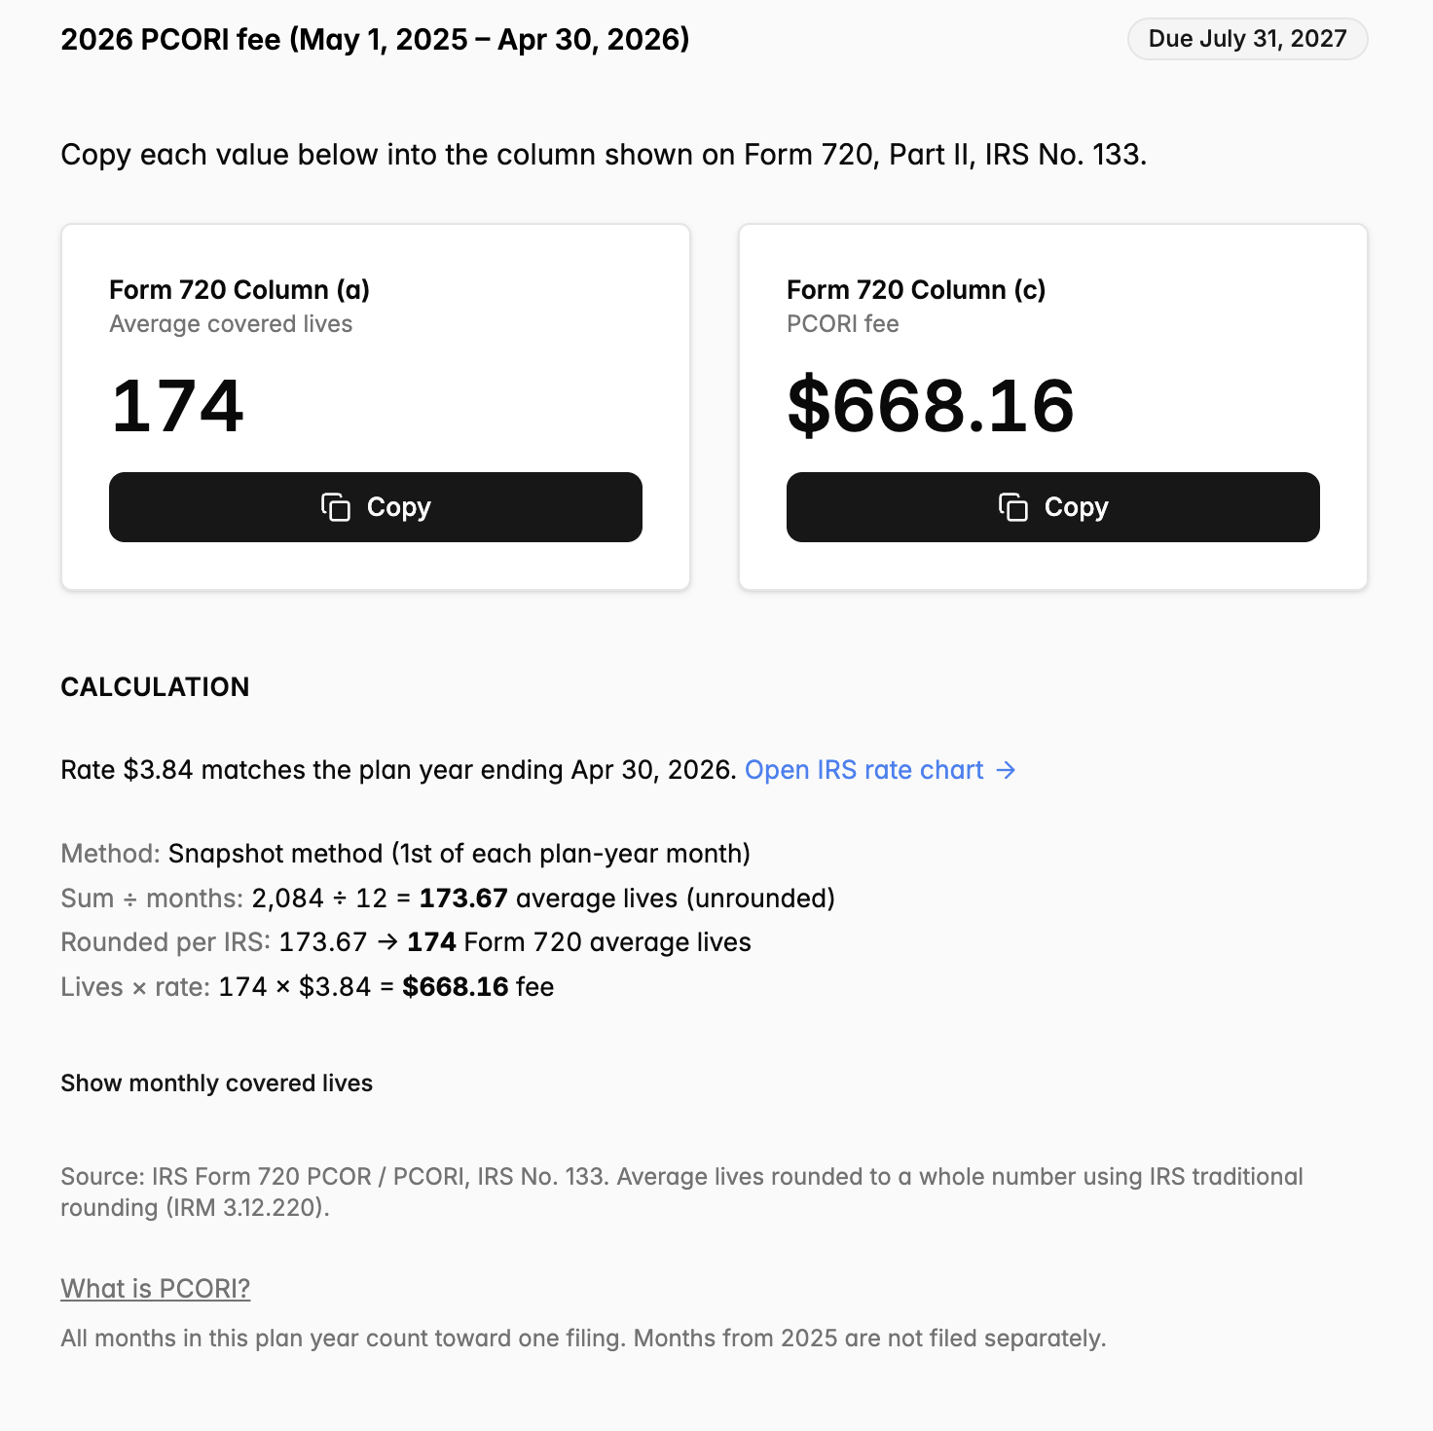Select the large $668.16 fee value
Screen dimensions: 1433x1431
click(x=931, y=406)
